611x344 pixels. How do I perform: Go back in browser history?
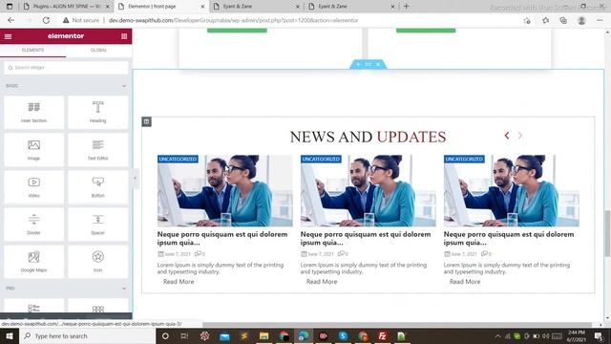tap(11, 20)
